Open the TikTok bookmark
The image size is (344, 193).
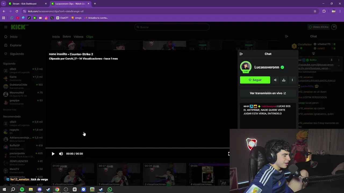(29, 18)
